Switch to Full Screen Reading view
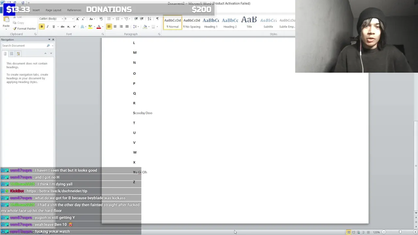 [353, 232]
